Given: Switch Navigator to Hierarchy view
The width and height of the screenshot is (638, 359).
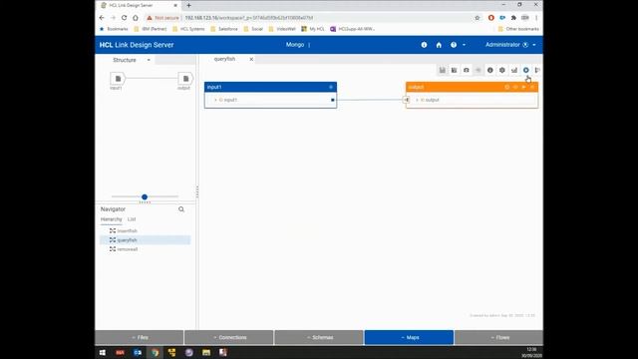Looking at the screenshot, I should [x=111, y=219].
